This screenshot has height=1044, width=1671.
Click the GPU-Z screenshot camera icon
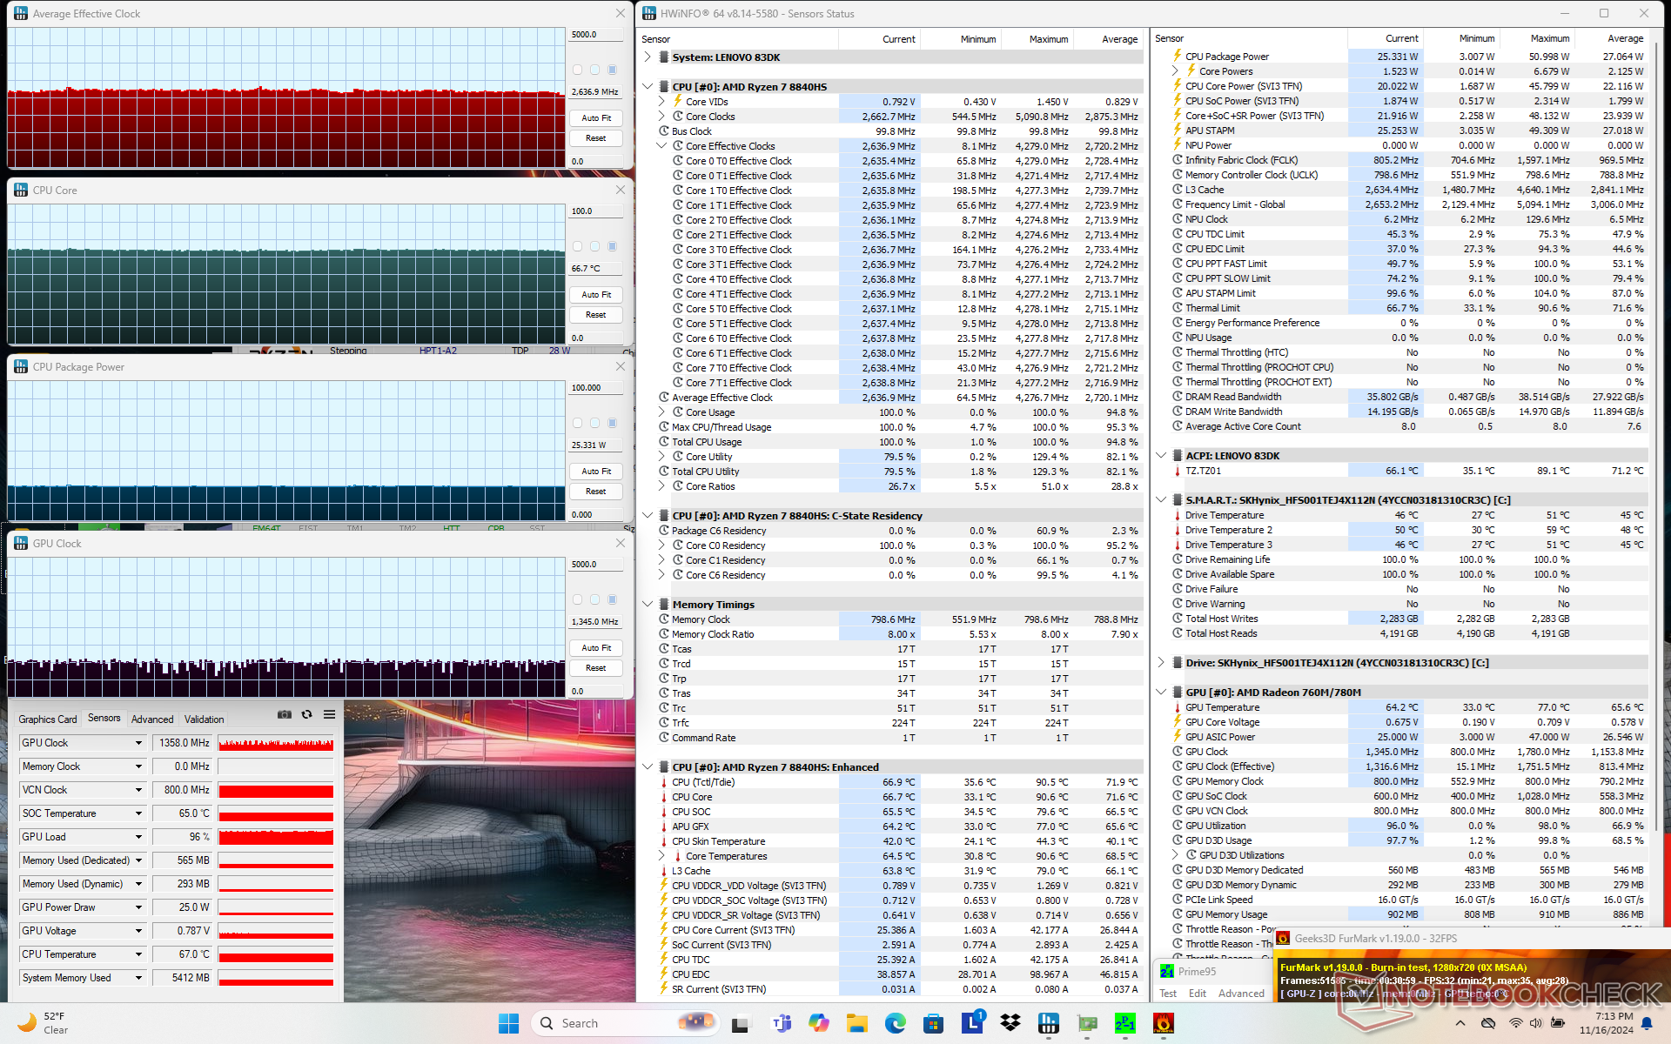(x=284, y=715)
